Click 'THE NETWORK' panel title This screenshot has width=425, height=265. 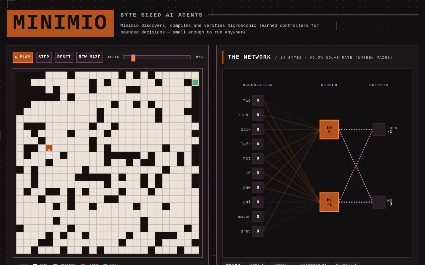(x=249, y=57)
